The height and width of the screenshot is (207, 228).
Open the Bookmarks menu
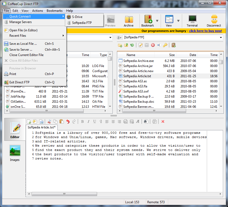pos(54,11)
